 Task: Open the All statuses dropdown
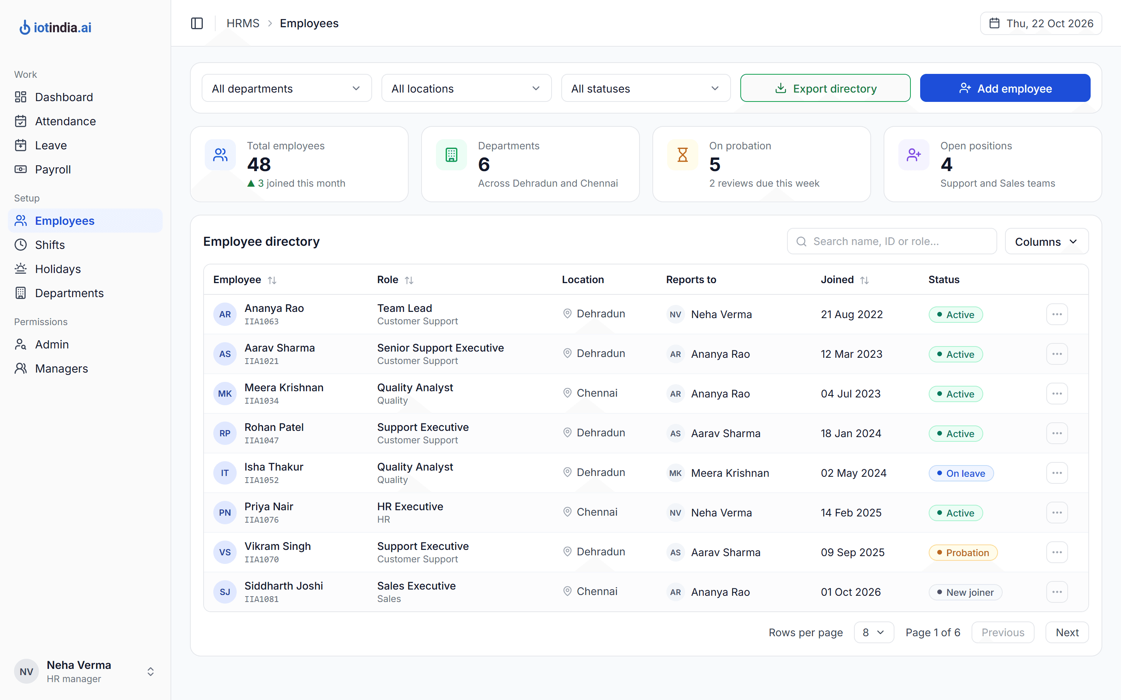click(x=646, y=88)
